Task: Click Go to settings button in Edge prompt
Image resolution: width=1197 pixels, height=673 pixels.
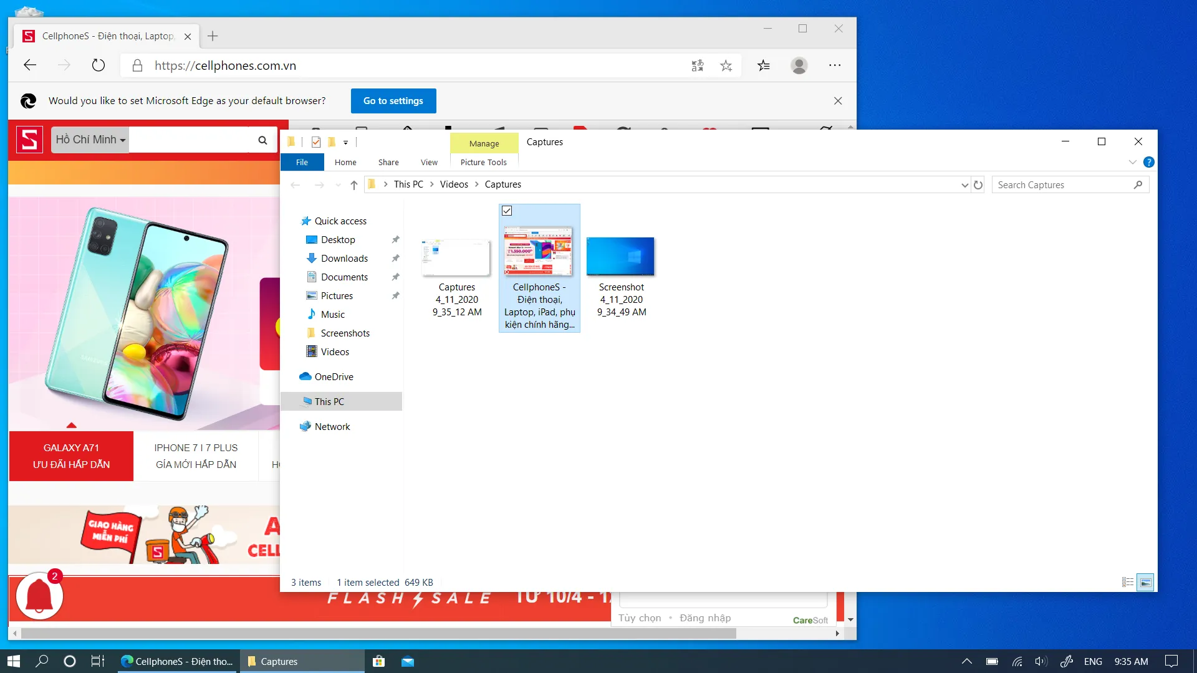Action: pos(393,100)
